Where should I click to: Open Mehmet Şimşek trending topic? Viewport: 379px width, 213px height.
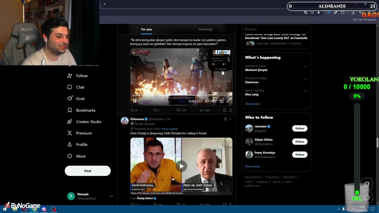(256, 70)
